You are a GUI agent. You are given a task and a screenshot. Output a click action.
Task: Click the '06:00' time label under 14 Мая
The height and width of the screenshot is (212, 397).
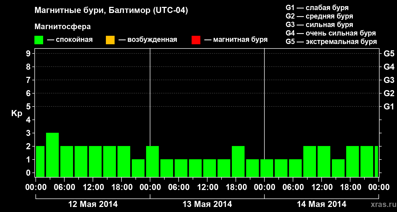(293, 187)
